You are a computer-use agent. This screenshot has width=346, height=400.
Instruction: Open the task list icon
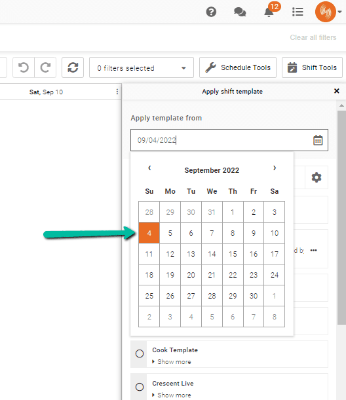pos(298,12)
